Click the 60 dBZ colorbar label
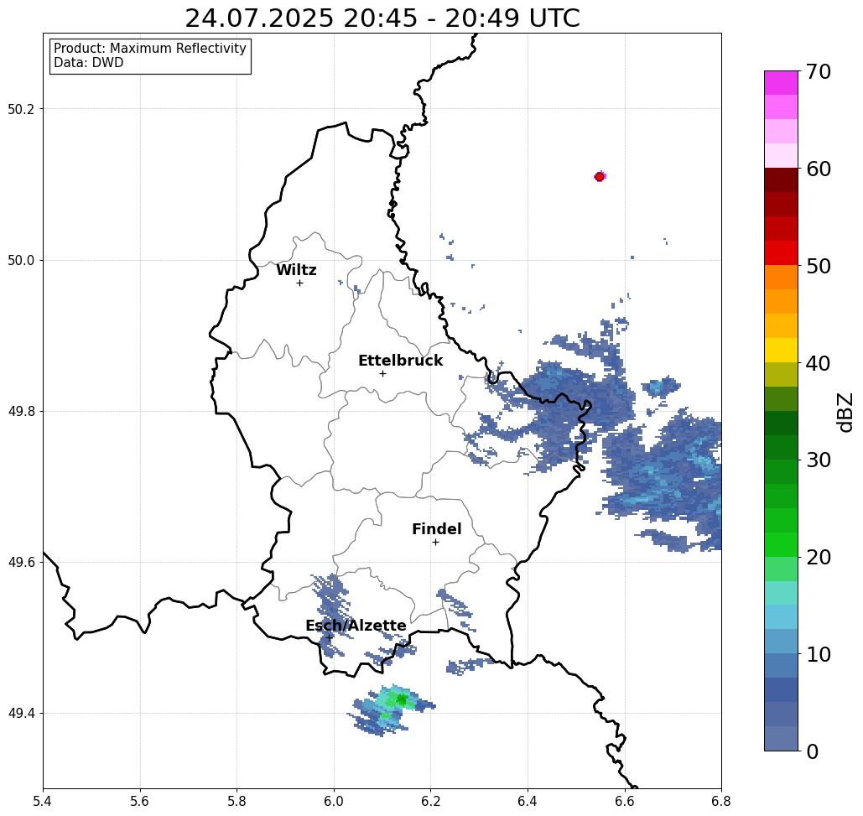This screenshot has height=816, width=863. 818,169
